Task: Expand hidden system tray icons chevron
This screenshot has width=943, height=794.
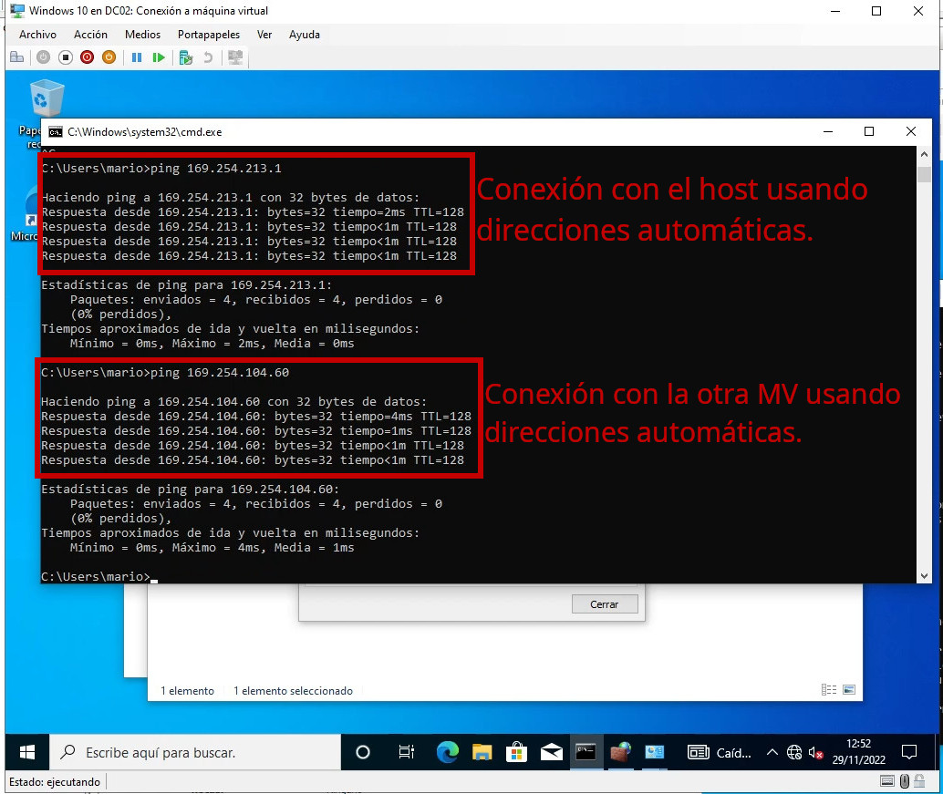Action: (772, 752)
